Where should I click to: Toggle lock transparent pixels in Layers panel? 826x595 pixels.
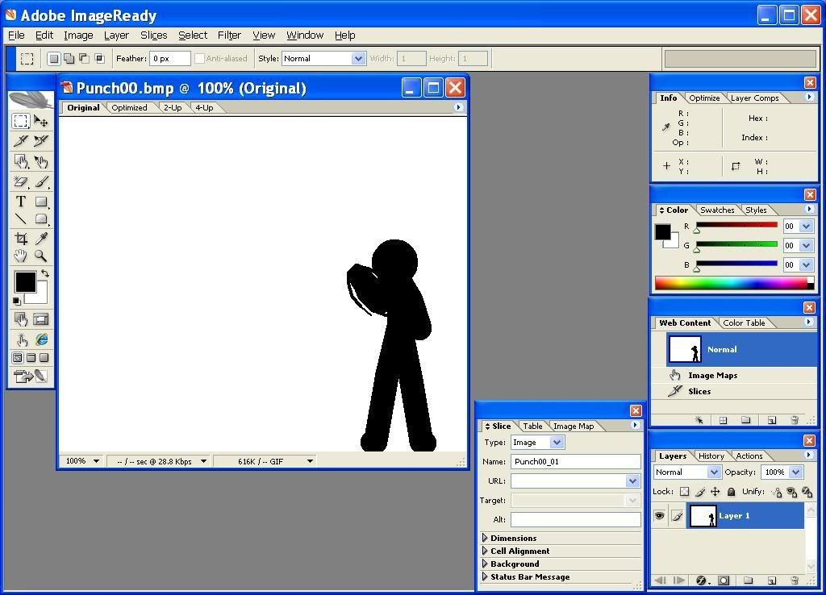684,492
